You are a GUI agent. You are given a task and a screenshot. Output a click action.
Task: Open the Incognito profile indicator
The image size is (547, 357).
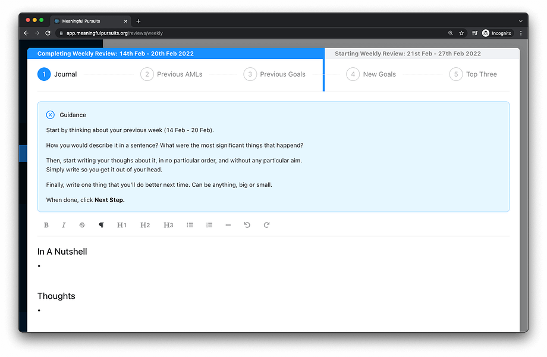click(497, 33)
